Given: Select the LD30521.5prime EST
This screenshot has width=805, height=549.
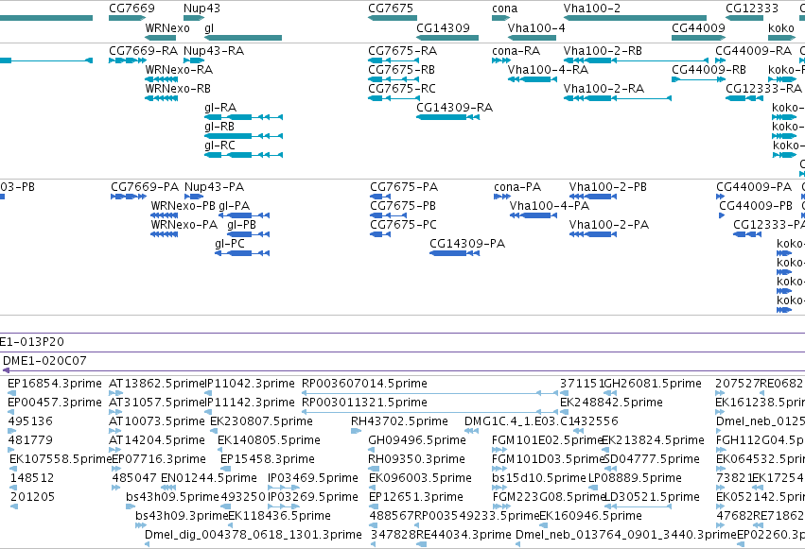Looking at the screenshot, I should (x=639, y=507).
